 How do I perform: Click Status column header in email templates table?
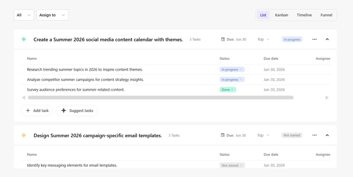click(x=224, y=155)
